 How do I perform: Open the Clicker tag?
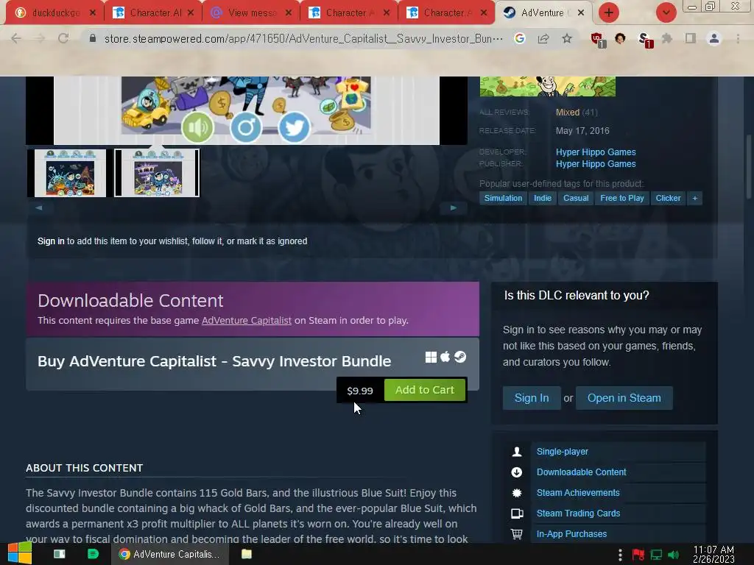[x=668, y=198]
